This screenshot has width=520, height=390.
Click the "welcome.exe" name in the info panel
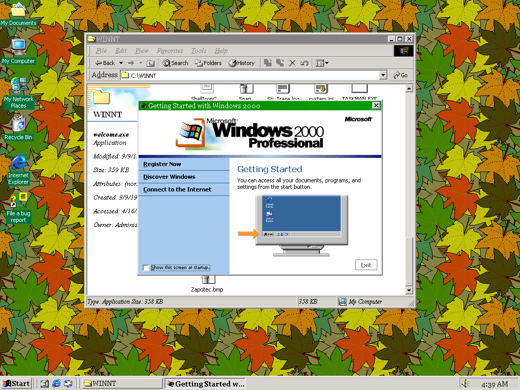pos(111,134)
